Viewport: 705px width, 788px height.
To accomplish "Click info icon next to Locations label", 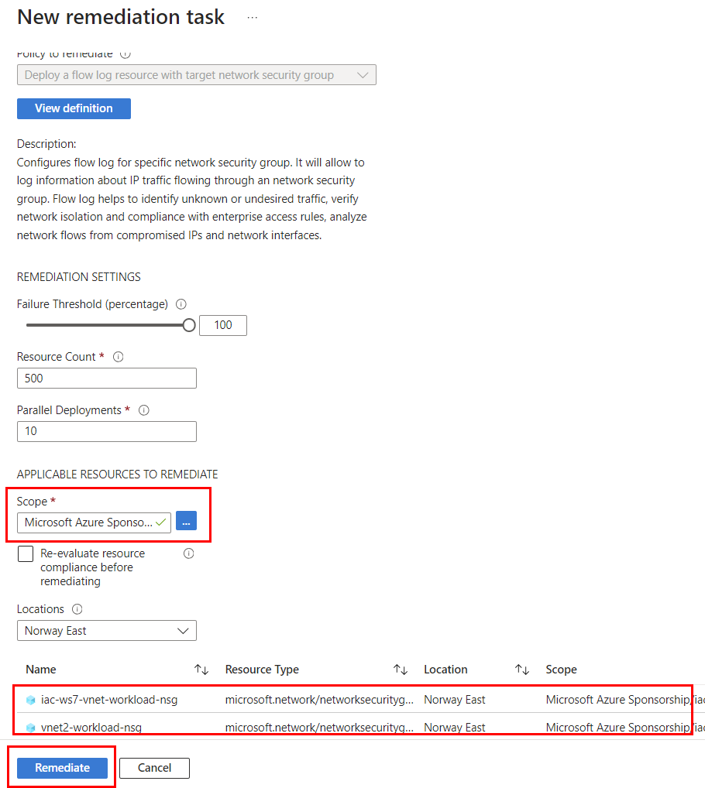I will [77, 609].
